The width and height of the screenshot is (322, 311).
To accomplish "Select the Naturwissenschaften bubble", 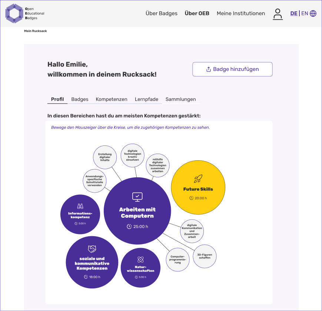I will point(140,268).
